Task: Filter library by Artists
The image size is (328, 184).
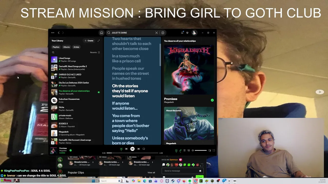Action: pyautogui.click(x=76, y=47)
